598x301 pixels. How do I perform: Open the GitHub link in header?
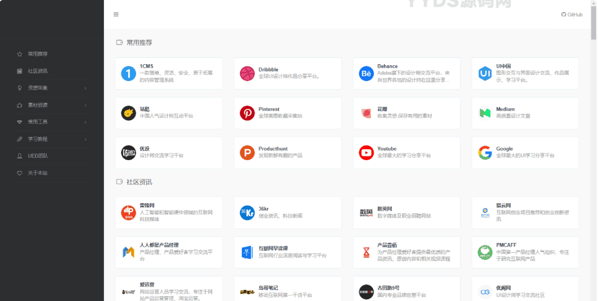pyautogui.click(x=571, y=15)
